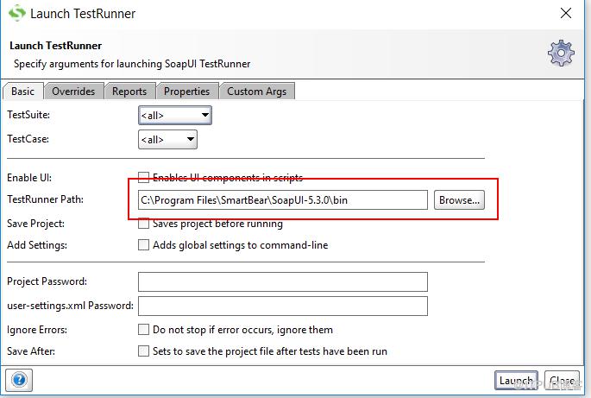Tick the Saves project before running checkbox
Screen dimensions: 591x398
click(143, 224)
